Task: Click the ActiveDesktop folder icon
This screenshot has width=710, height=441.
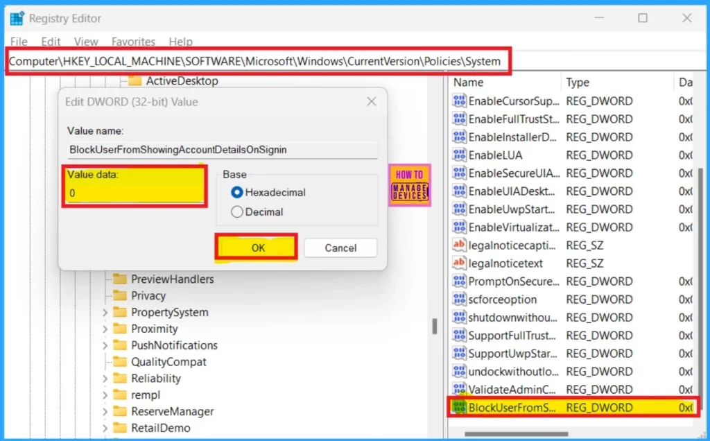Action: [135, 80]
